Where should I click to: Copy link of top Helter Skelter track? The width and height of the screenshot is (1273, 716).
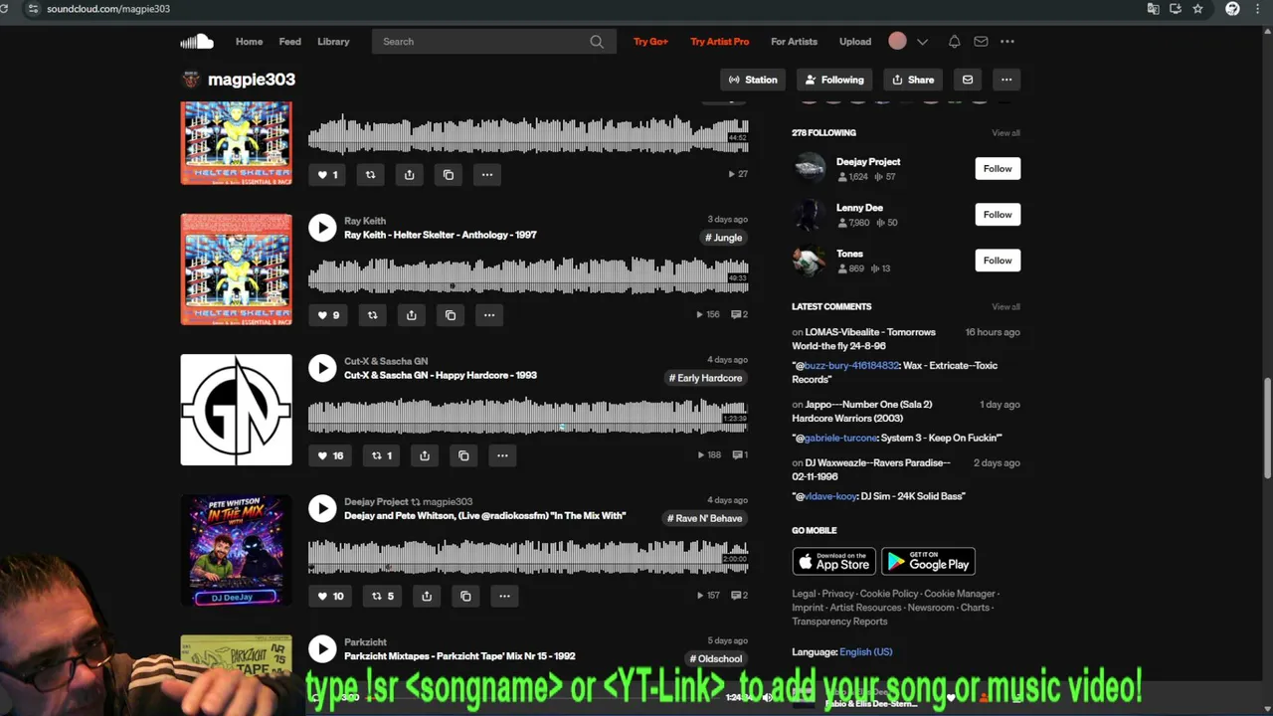[x=449, y=175]
